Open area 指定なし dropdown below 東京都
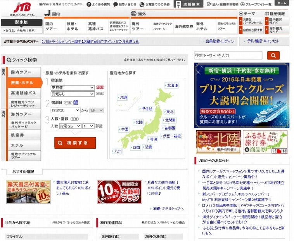Screen dimensions: 294x241 (73, 94)
